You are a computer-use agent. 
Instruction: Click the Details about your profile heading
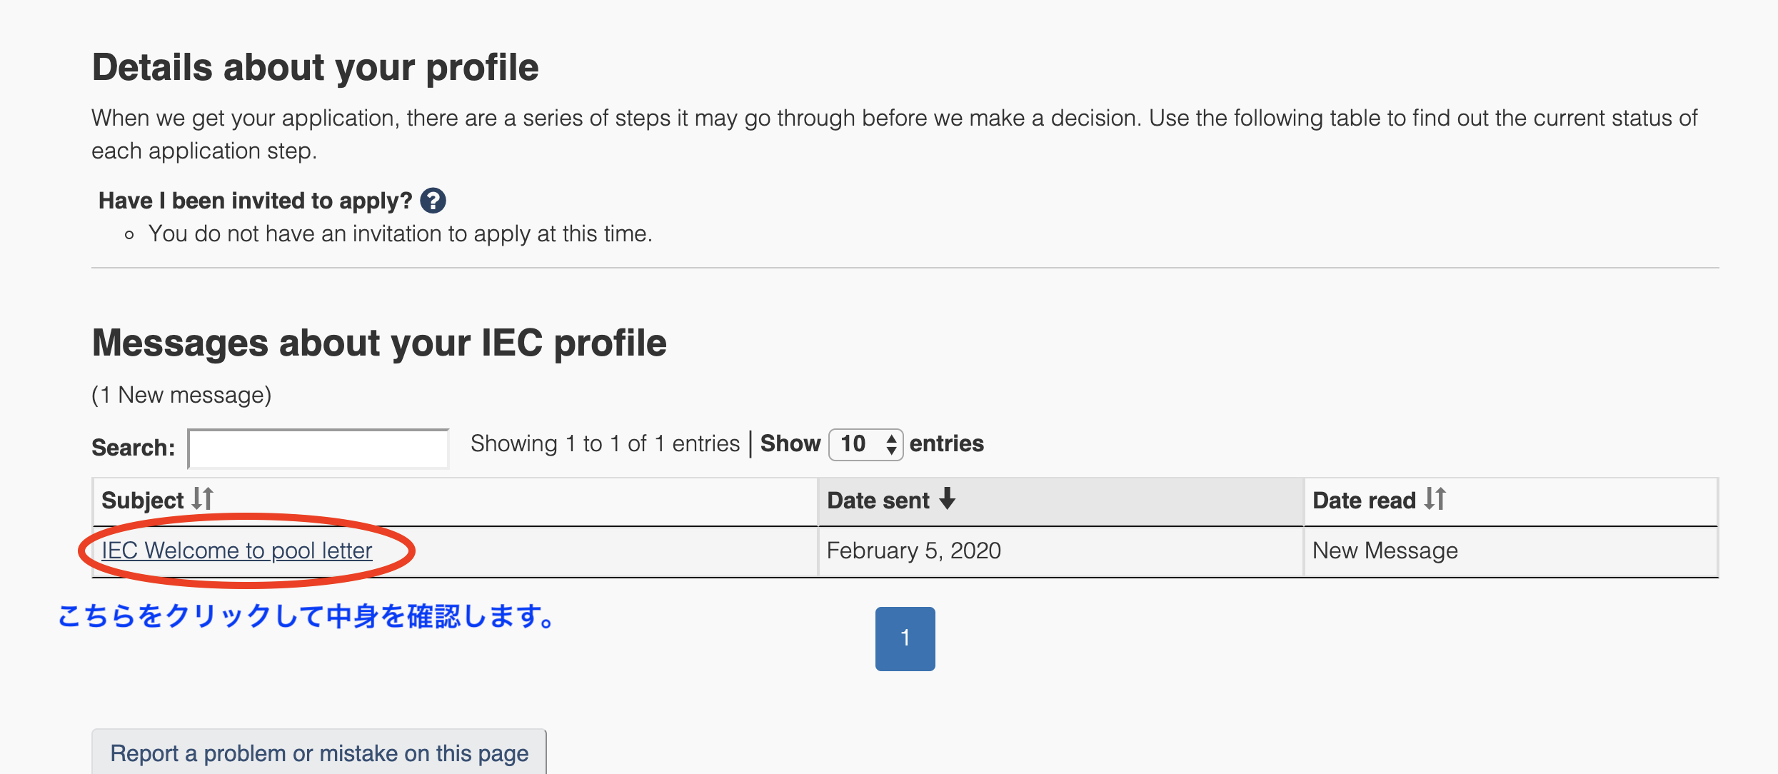(315, 67)
